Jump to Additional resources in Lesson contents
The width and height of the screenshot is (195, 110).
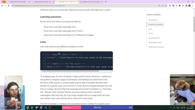(x=156, y=47)
